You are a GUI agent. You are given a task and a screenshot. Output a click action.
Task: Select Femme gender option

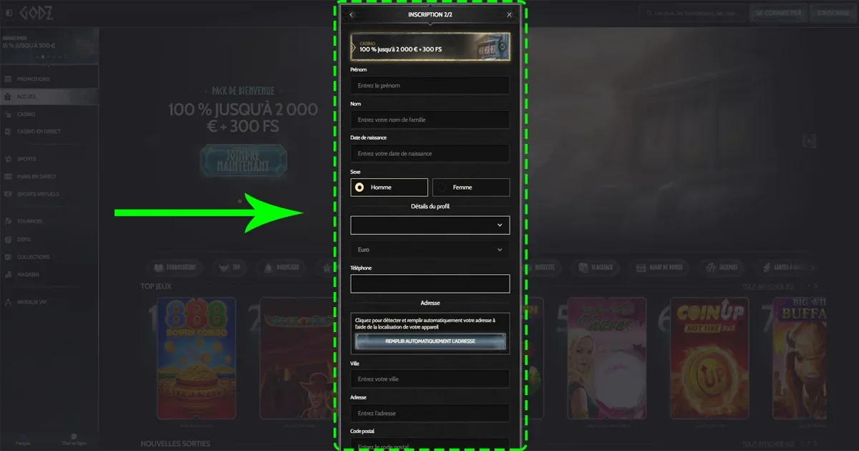(x=471, y=188)
